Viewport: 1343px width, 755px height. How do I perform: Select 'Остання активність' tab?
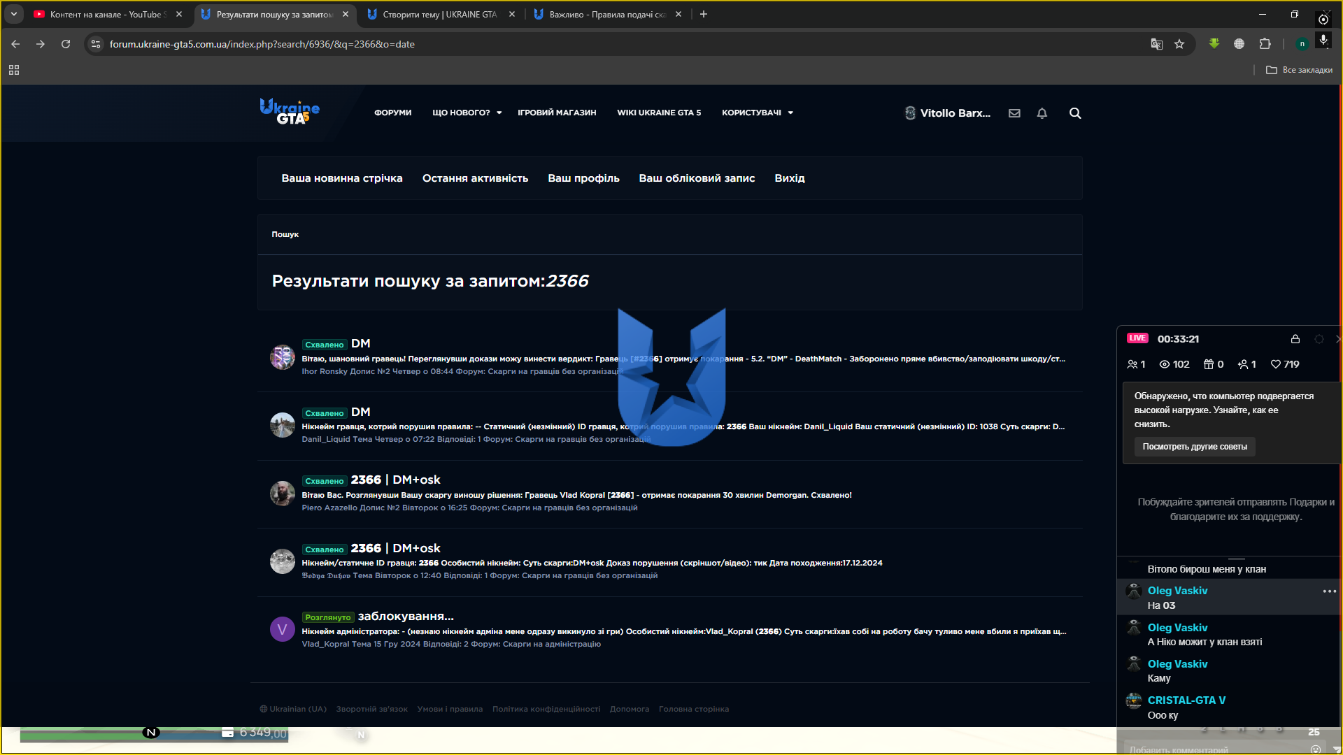tap(476, 178)
